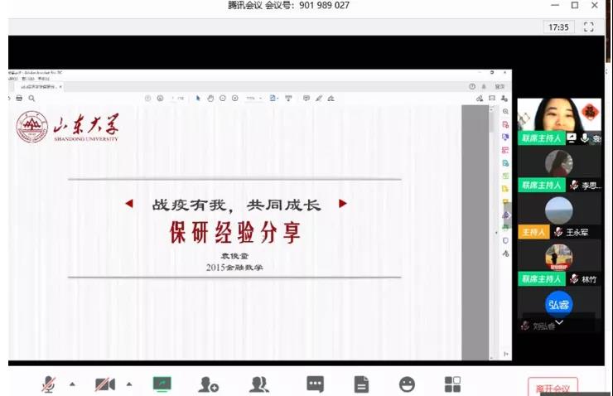This screenshot has height=396, width=613.
Task: Click the 王永军 host avatar
Action: click(559, 210)
